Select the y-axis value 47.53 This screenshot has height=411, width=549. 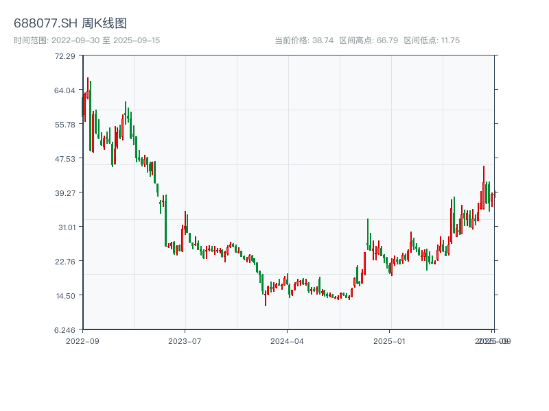pyautogui.click(x=65, y=159)
